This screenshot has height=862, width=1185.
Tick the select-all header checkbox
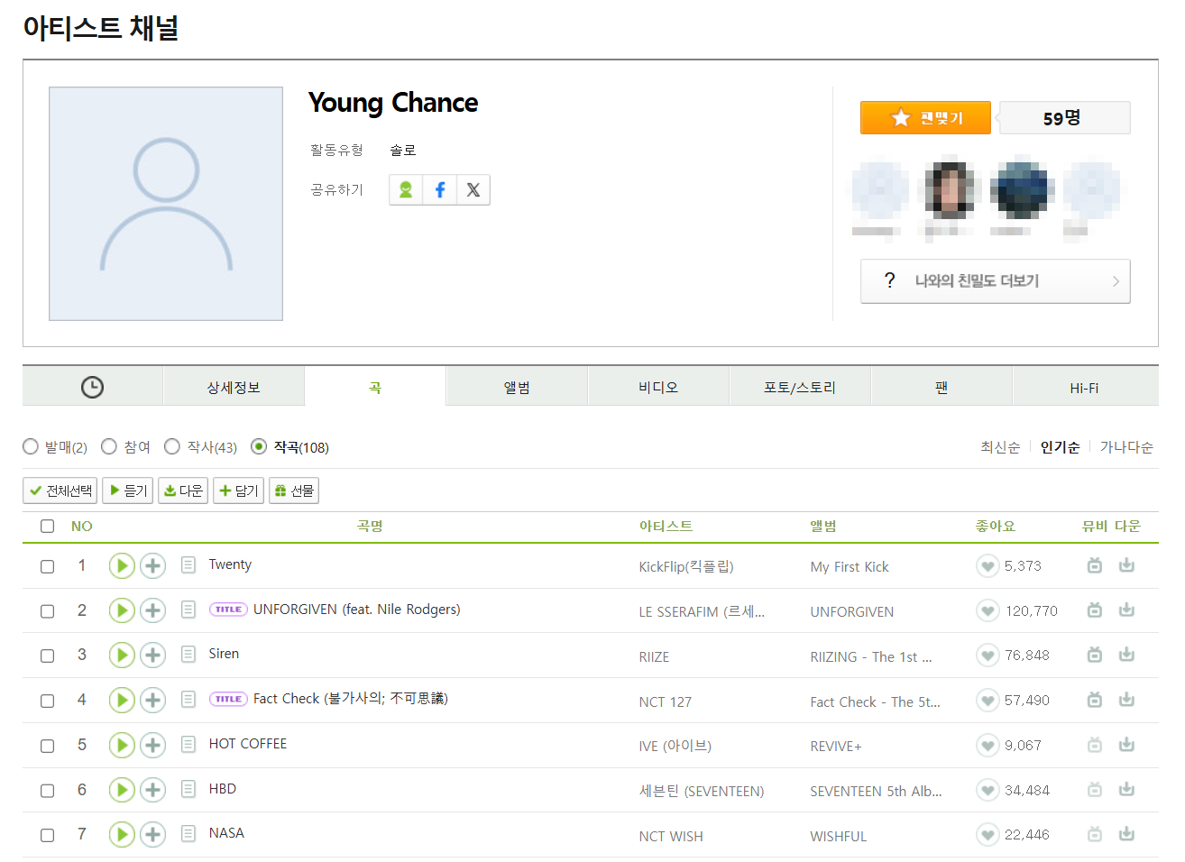click(48, 527)
